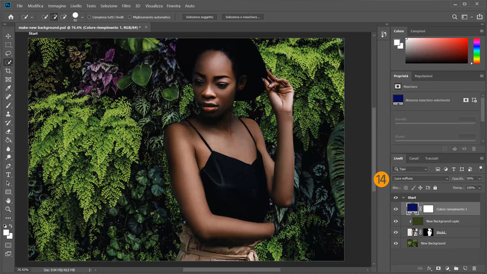Click the trash icon in Layers panel
Viewport: 487px width, 274px height.
(474, 268)
